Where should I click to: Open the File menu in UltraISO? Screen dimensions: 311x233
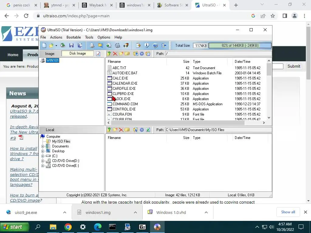[x=43, y=37]
